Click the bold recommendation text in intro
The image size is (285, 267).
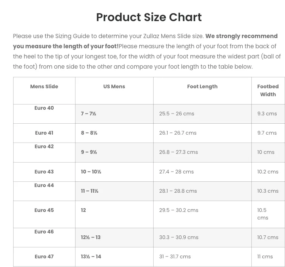point(145,41)
